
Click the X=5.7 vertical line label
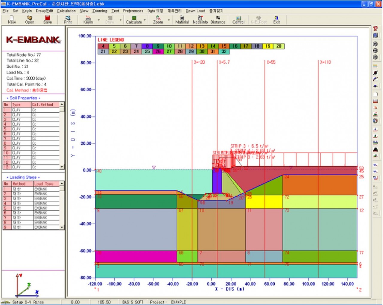[224, 62]
